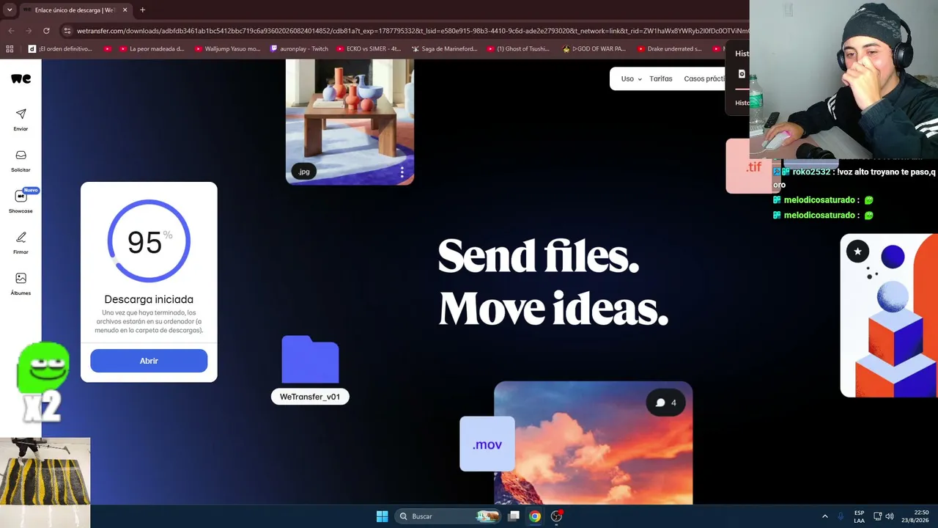Click the 95% download progress ring
This screenshot has width=938, height=528.
pyautogui.click(x=149, y=241)
